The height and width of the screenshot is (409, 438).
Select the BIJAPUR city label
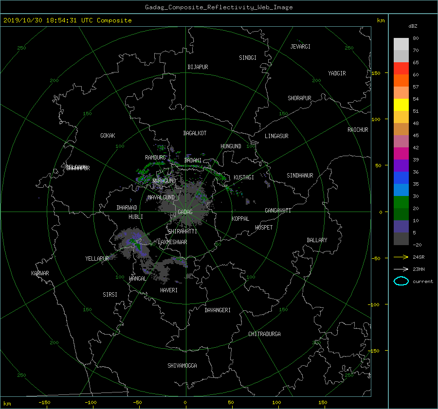pos(198,67)
